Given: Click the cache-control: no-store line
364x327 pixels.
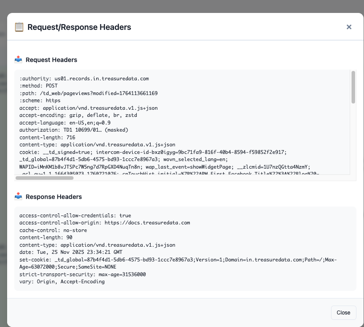Looking at the screenshot, I should (53, 230).
